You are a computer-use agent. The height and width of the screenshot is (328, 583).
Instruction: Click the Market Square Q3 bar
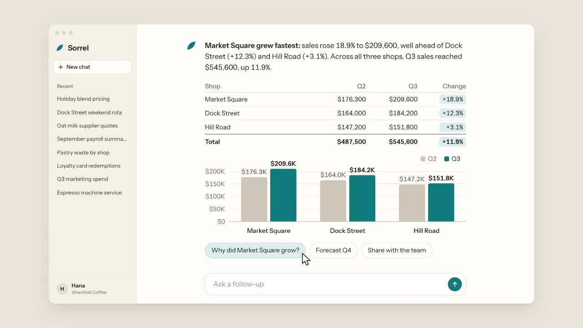(283, 195)
